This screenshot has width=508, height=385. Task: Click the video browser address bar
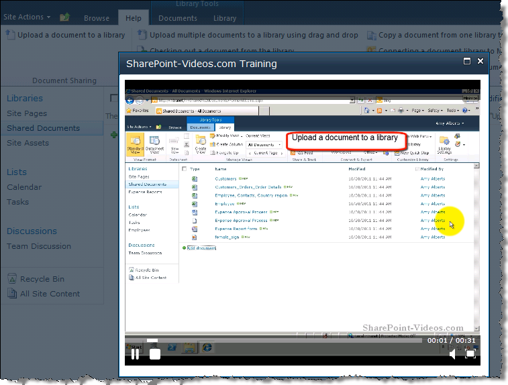pyautogui.click(x=253, y=101)
